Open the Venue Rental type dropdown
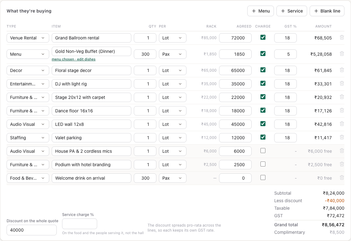Viewport: 351px width, 241px height. click(28, 38)
